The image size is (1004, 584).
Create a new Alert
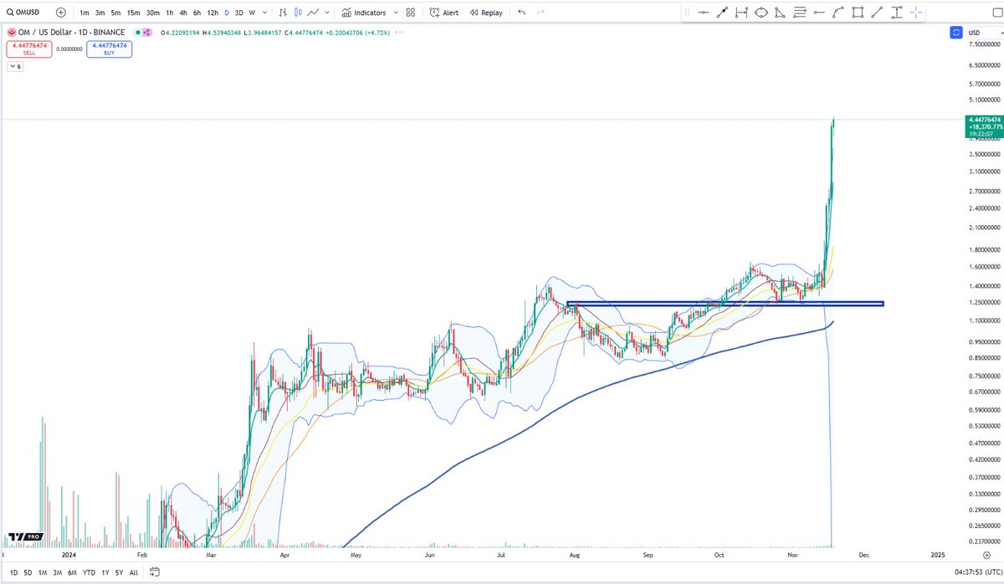pos(443,12)
